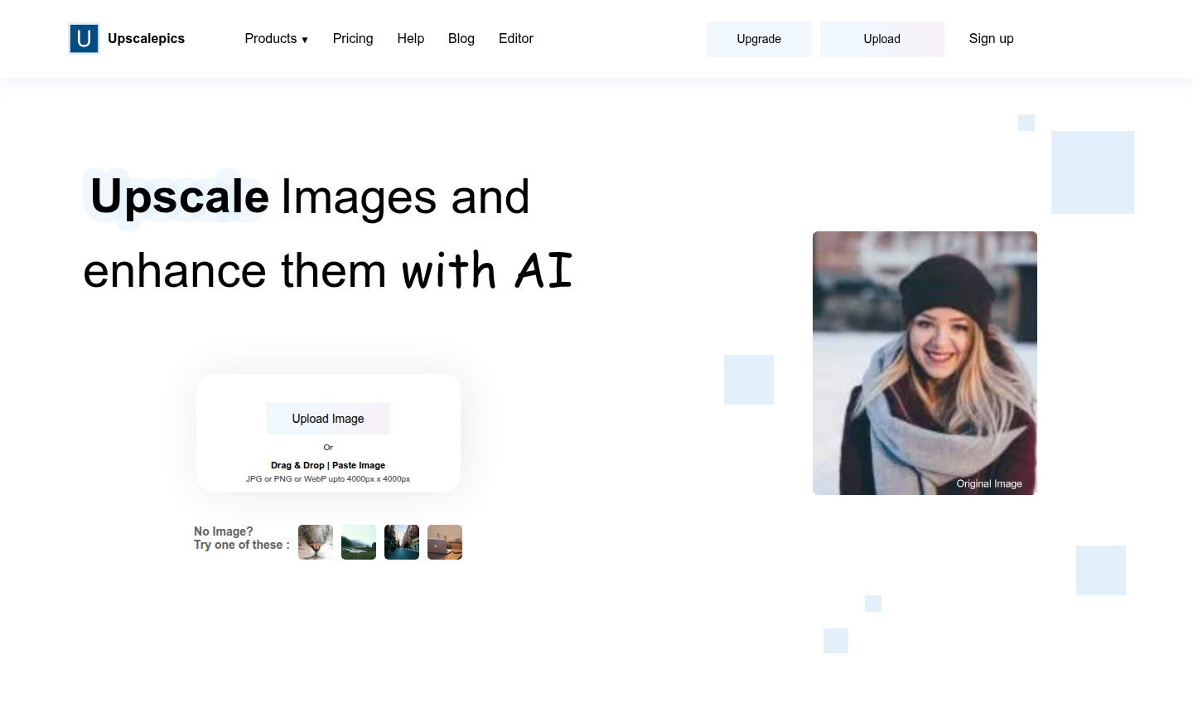The image size is (1193, 713).
Task: Click the Drag & Drop | Paste Image text
Action: coord(328,465)
